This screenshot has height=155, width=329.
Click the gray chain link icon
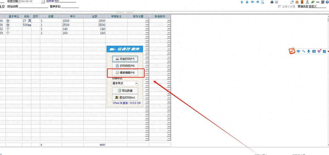click(x=318, y=2)
